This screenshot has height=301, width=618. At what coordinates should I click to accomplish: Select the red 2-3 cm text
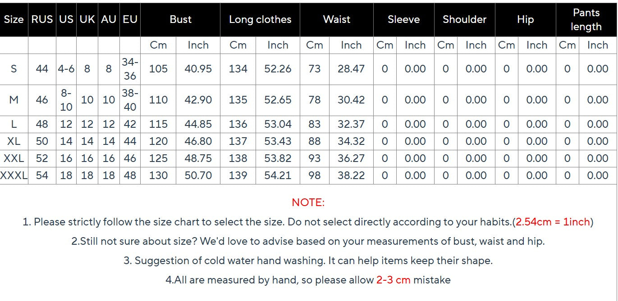393,280
